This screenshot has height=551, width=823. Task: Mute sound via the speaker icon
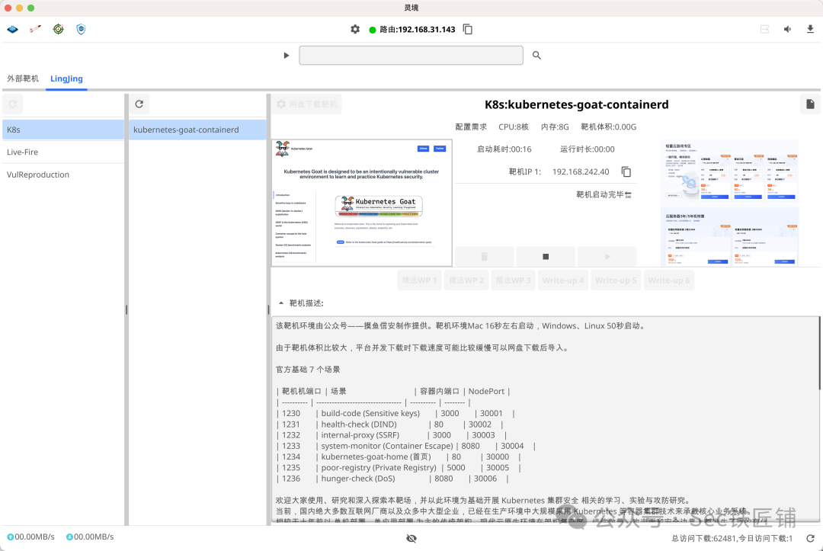(788, 30)
